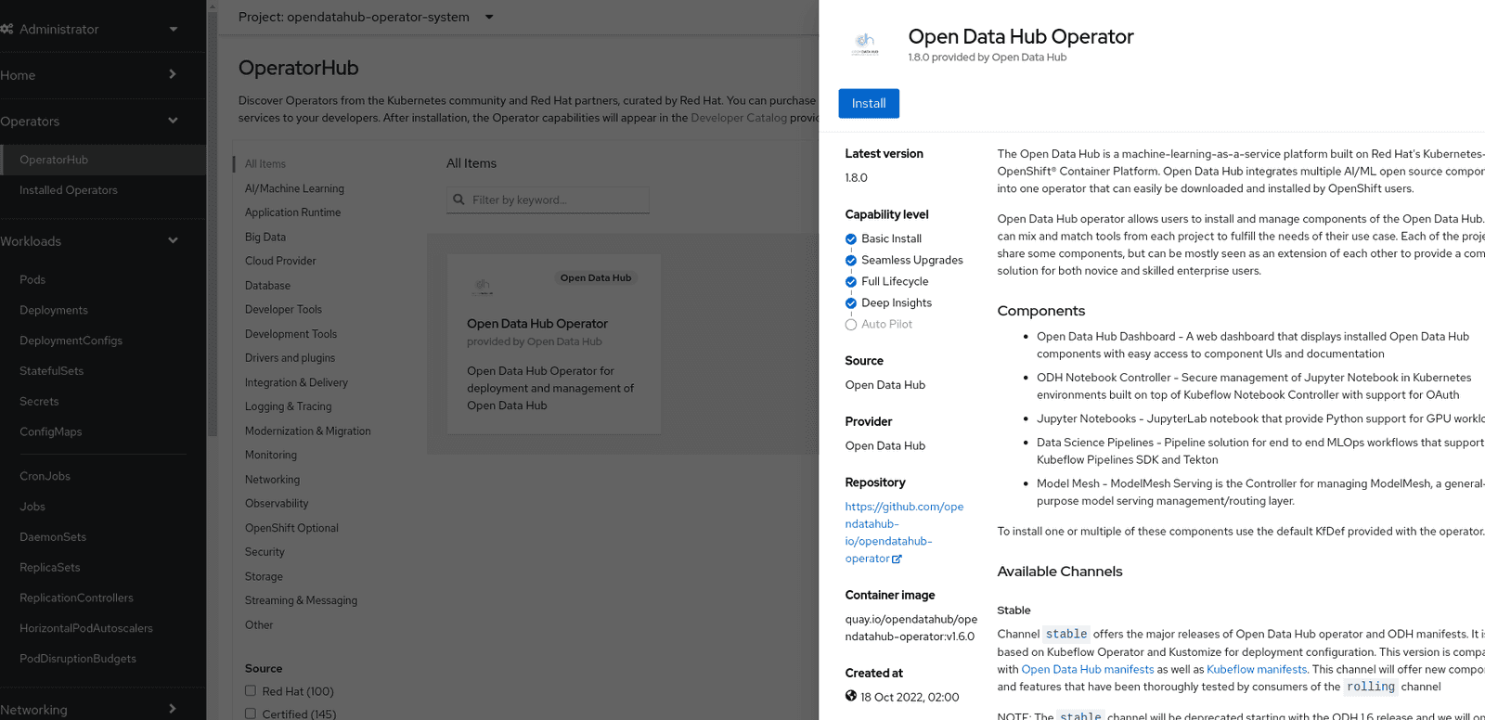The height and width of the screenshot is (720, 1485).
Task: Click the sidebar vertical scrollbar
Action: (213, 223)
